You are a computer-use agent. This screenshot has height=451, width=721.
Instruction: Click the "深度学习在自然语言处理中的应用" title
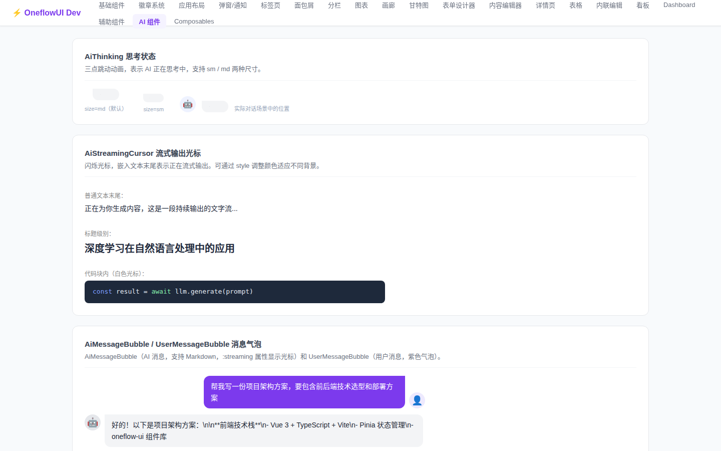pos(160,249)
